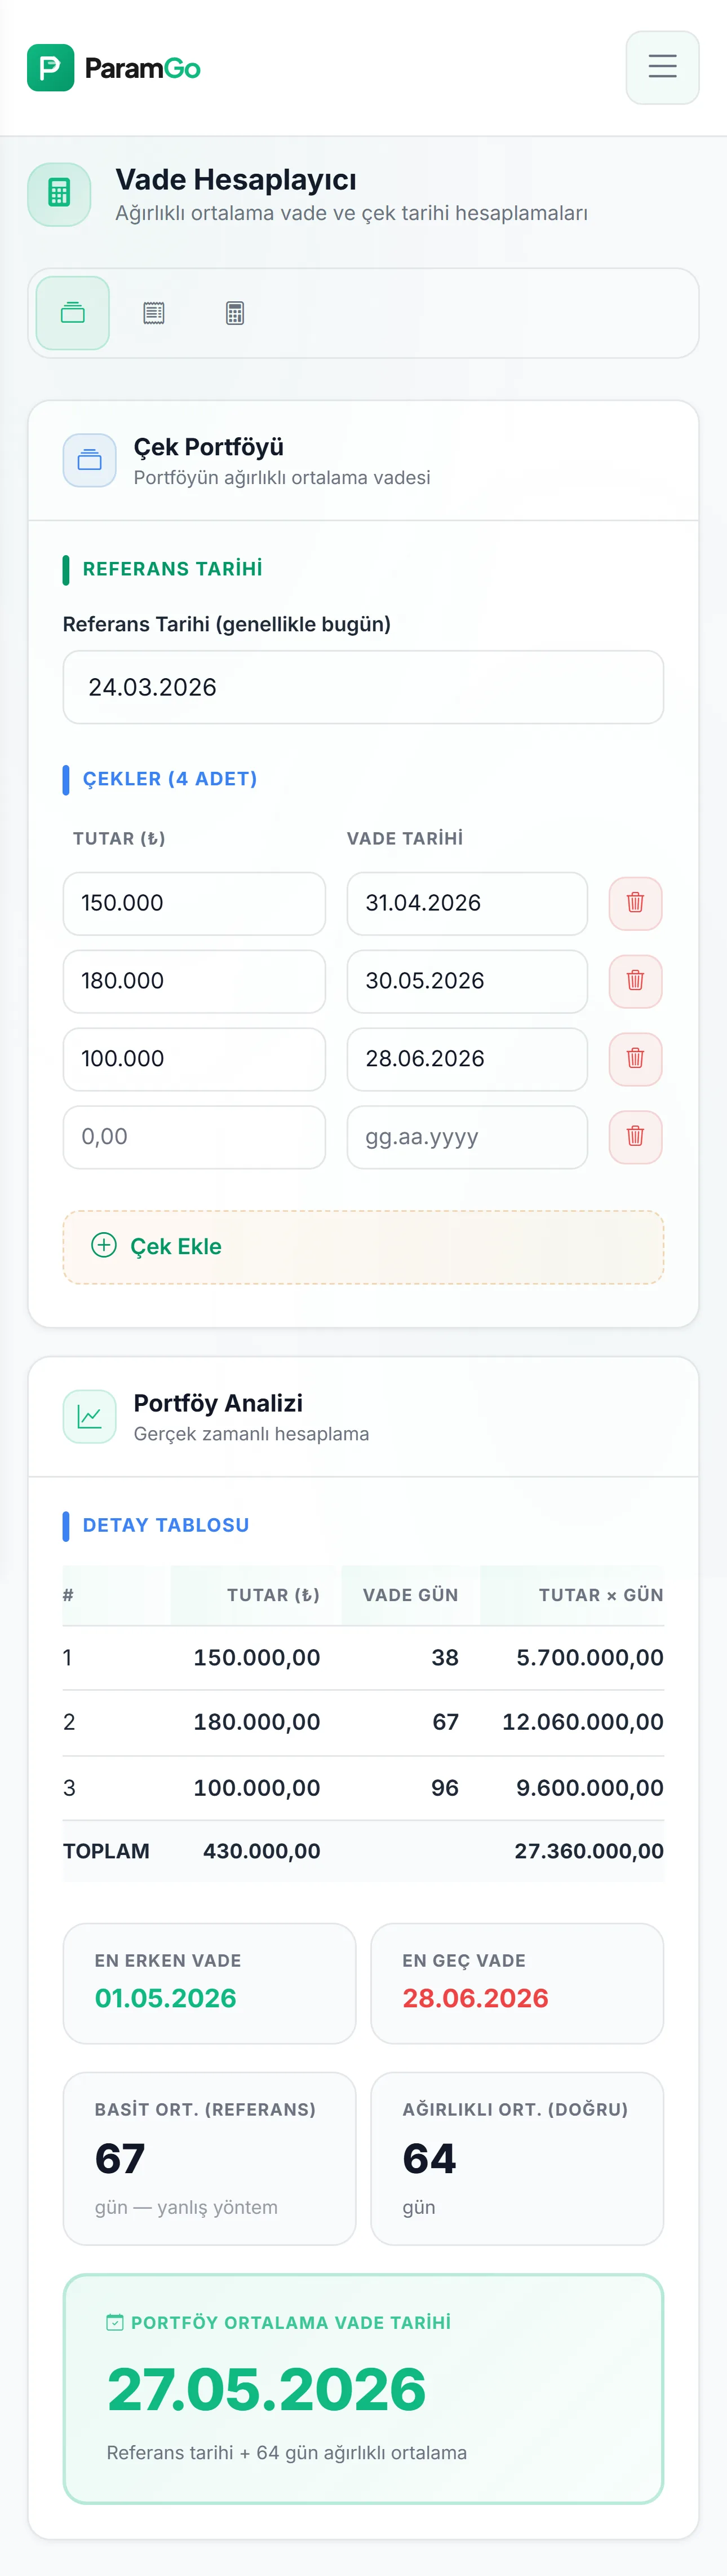Select the Çek Portföyü card check icon
The width and height of the screenshot is (727, 2576).
click(x=89, y=460)
